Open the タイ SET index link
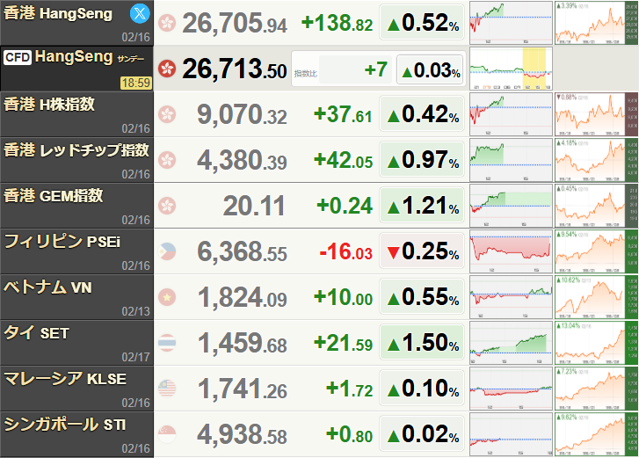639x458 pixels. (x=36, y=333)
